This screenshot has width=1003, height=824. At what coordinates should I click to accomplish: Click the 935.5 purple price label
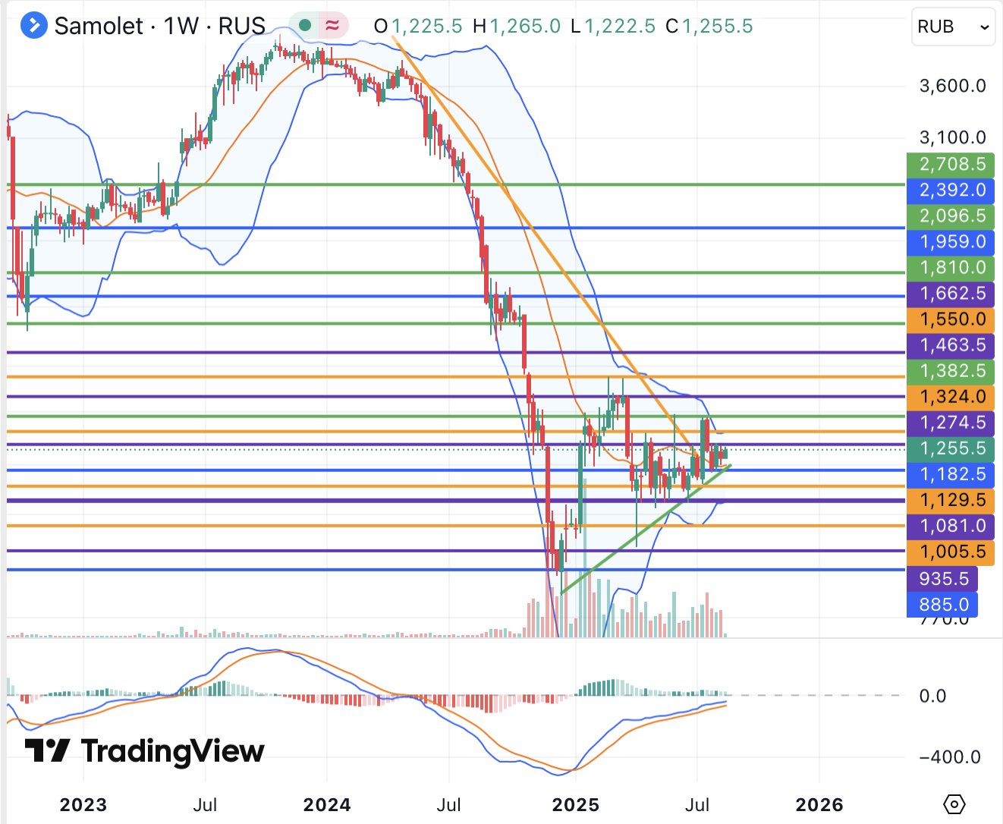pyautogui.click(x=942, y=579)
